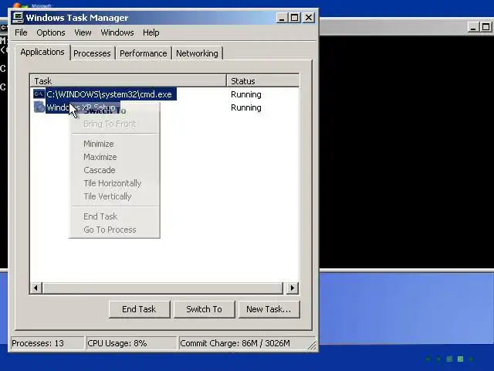Screen dimensions: 494x371
Task: Click the Switch To button
Action: (x=204, y=309)
